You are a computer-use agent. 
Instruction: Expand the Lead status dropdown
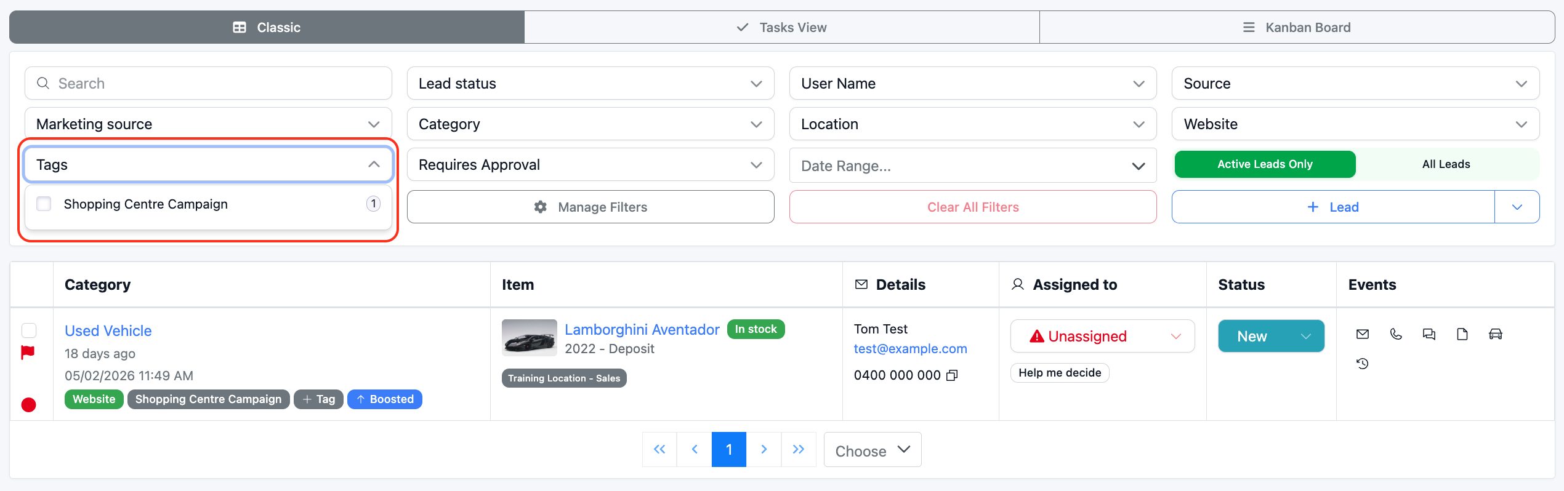(590, 84)
